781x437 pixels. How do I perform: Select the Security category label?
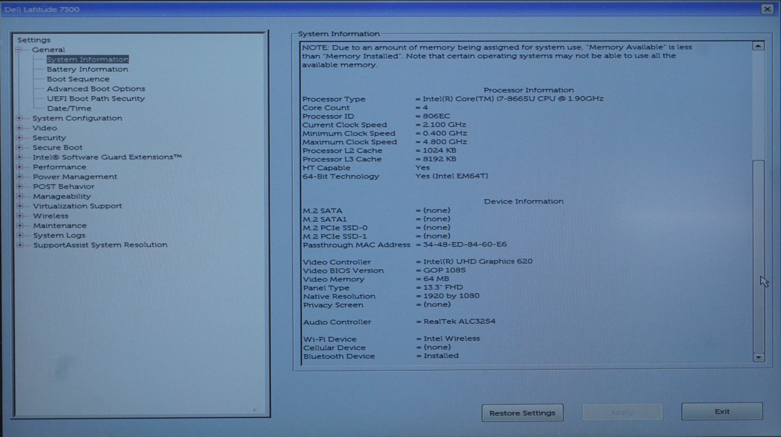[49, 138]
